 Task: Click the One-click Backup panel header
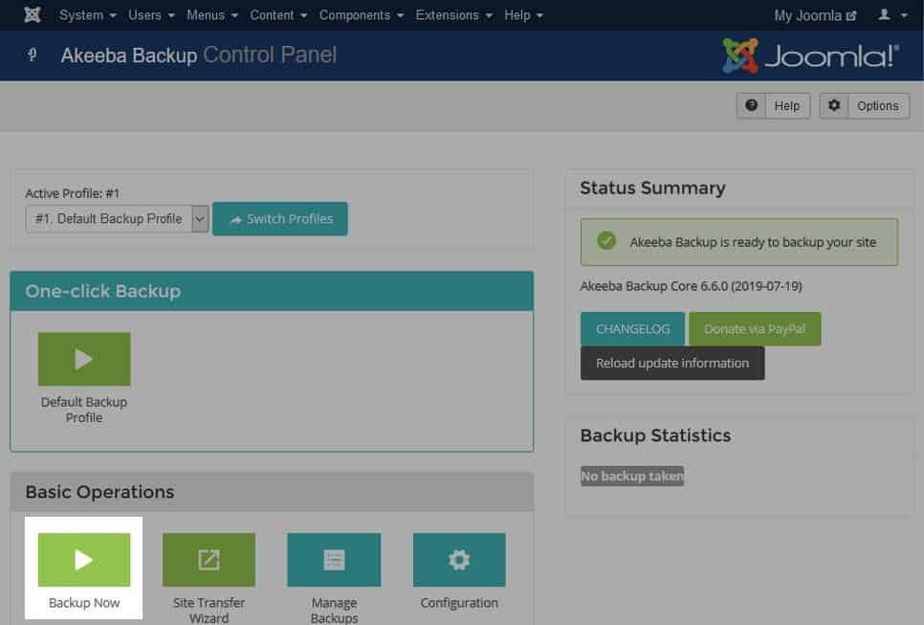coord(272,291)
